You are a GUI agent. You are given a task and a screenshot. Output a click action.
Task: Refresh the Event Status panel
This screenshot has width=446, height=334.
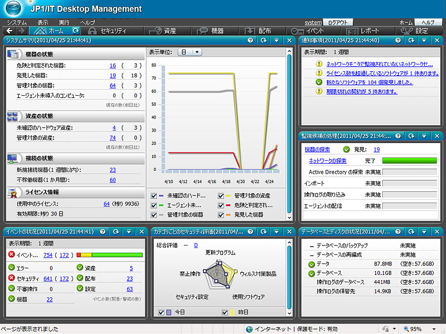115,231
